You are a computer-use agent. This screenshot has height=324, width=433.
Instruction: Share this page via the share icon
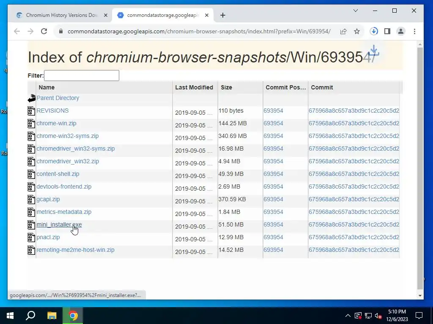pyautogui.click(x=343, y=31)
